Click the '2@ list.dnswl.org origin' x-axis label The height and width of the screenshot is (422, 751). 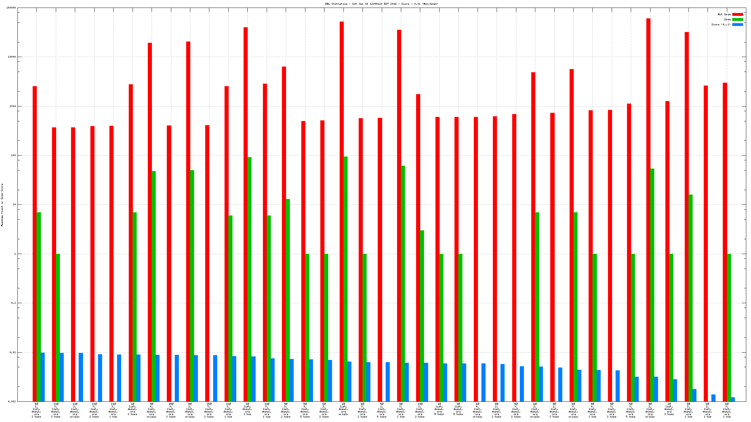(343, 409)
